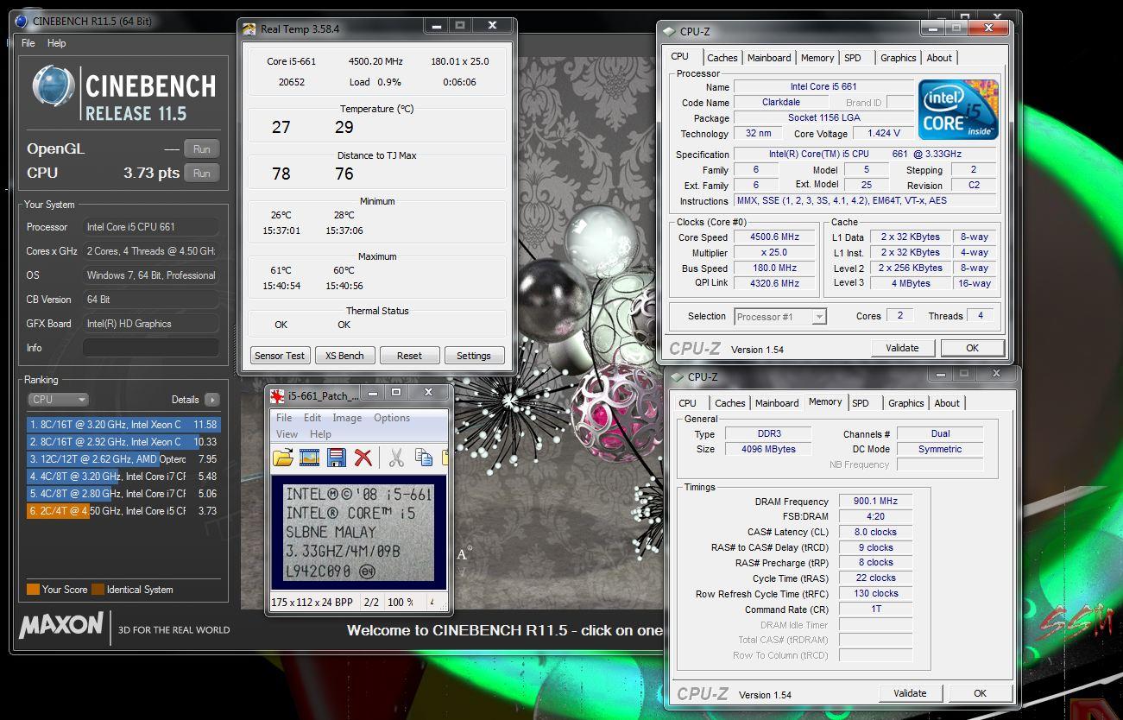Screen dimensions: 1123x720
Task: Click the Core Speed value 4500.6 MHz
Action: 774,237
